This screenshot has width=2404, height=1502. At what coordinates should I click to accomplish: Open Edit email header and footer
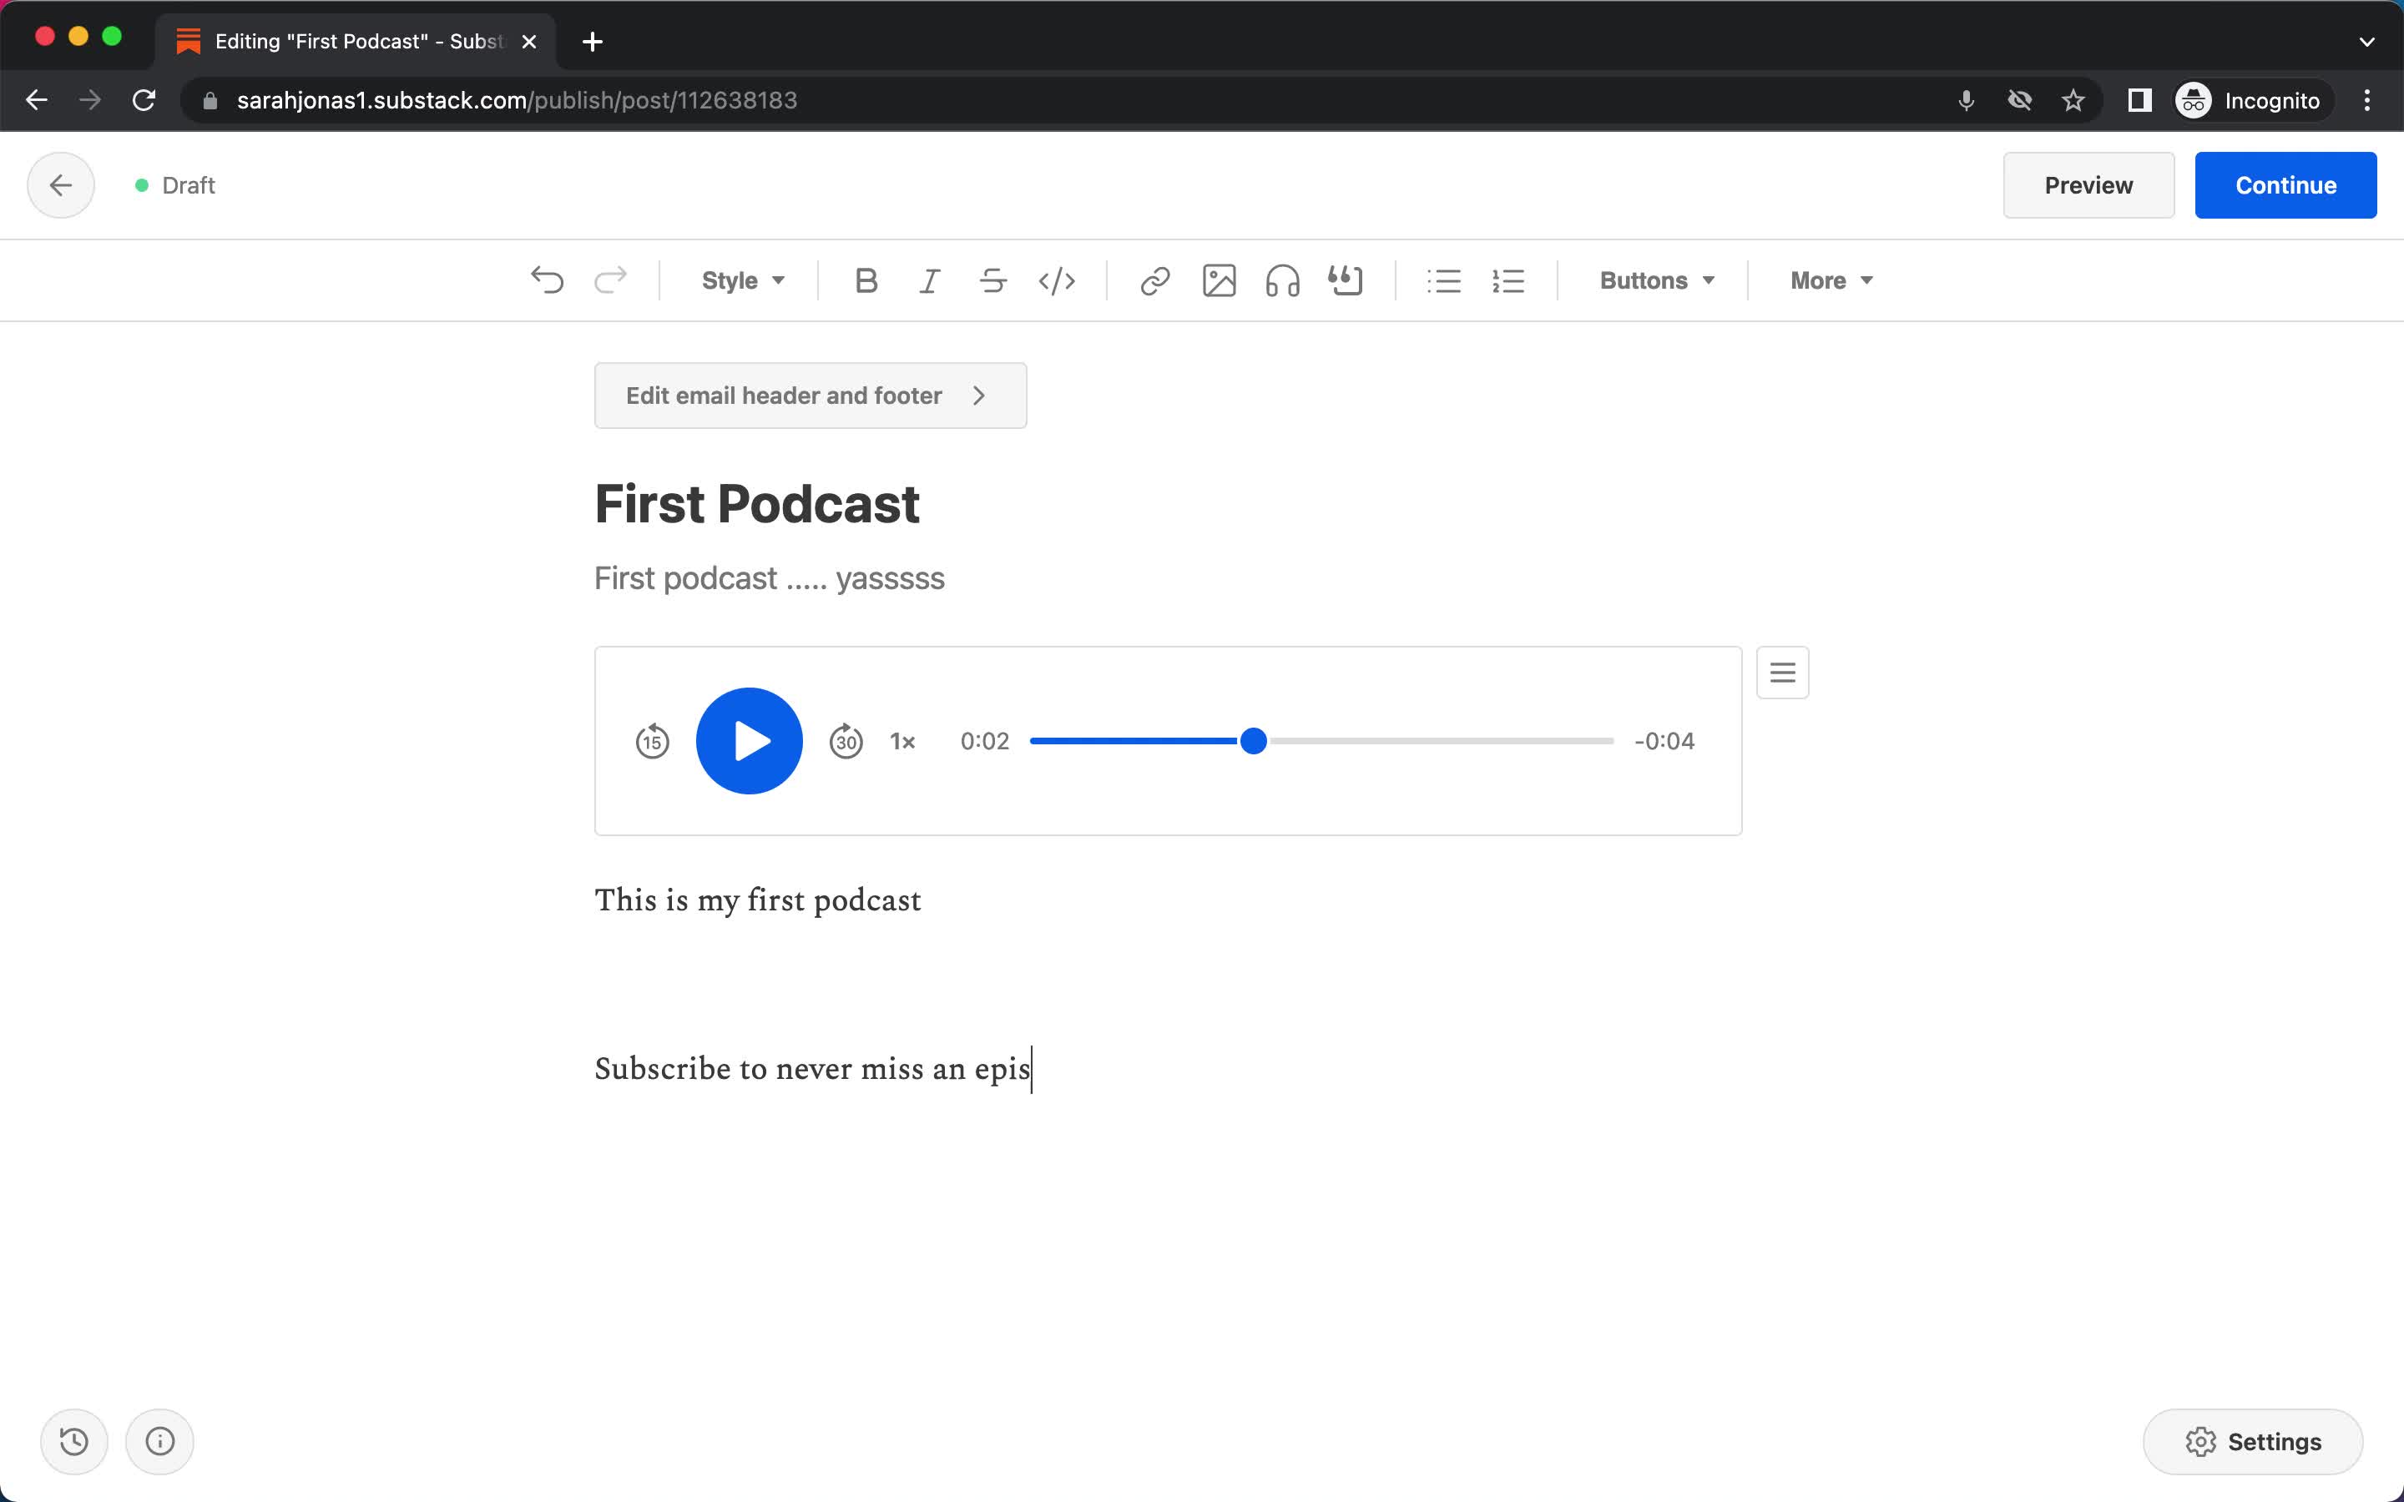click(x=808, y=395)
